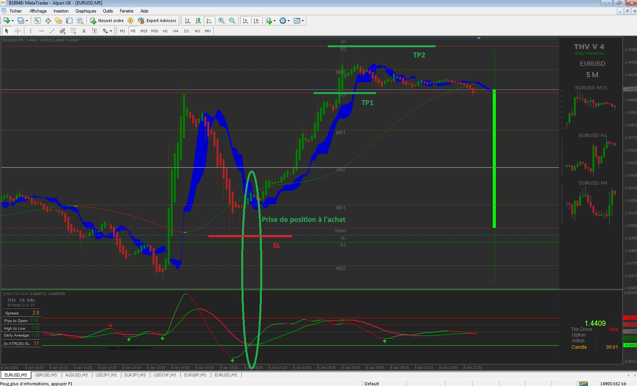Click the Nouvel ordre button
The image size is (637, 386).
(107, 21)
